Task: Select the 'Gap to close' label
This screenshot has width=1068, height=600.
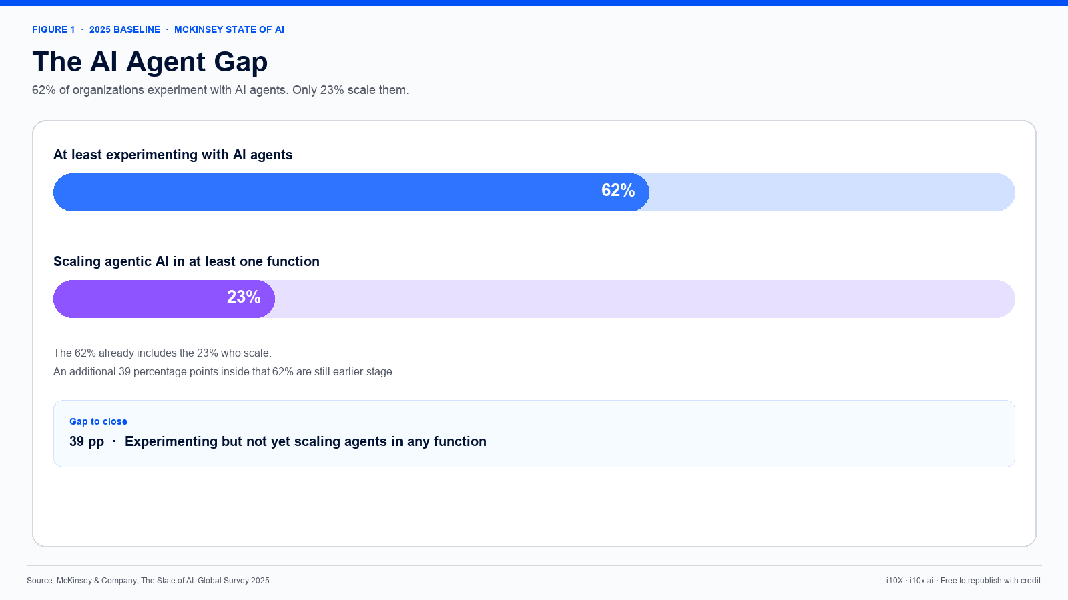Action: click(98, 421)
